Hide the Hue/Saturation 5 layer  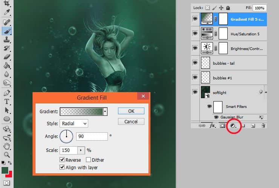[x=195, y=33]
